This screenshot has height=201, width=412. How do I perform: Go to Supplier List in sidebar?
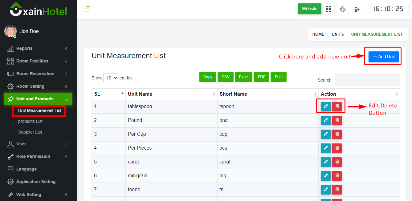(x=30, y=132)
